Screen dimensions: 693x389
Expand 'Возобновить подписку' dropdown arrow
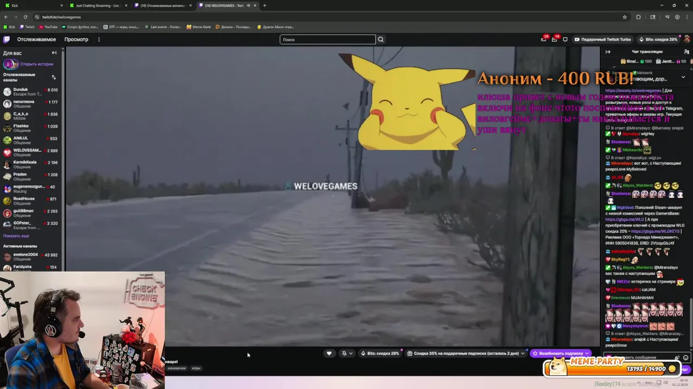(587, 353)
